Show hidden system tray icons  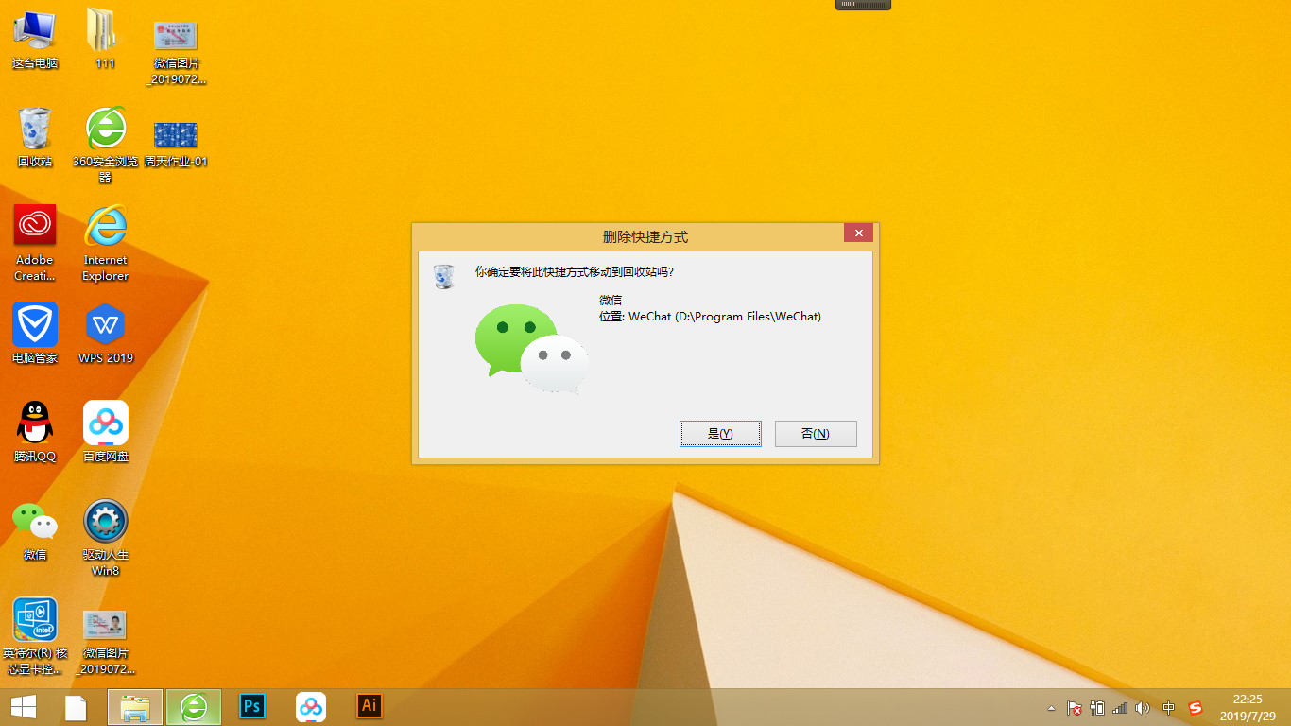pos(1051,708)
